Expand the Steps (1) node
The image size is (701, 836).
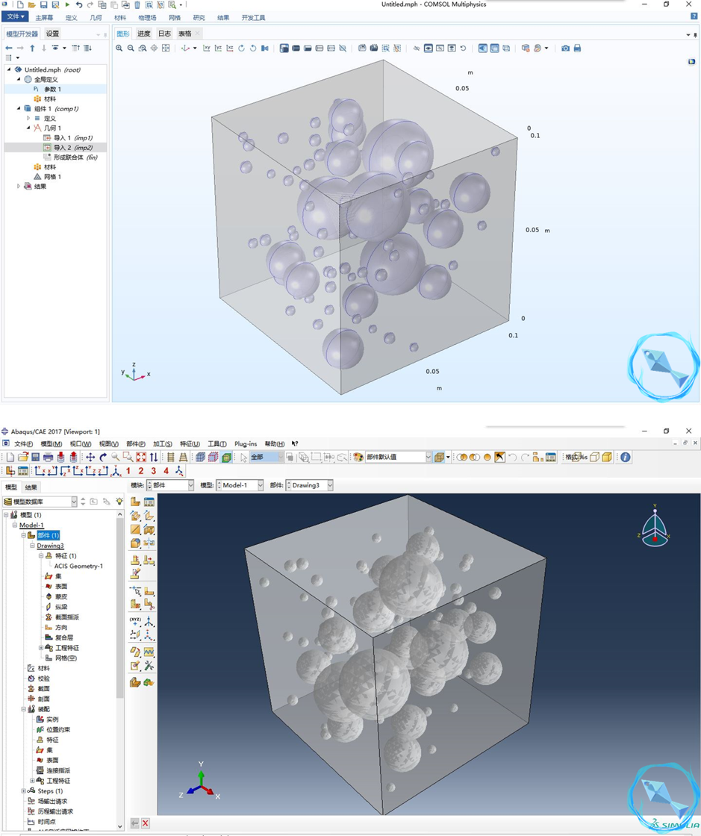(x=24, y=791)
